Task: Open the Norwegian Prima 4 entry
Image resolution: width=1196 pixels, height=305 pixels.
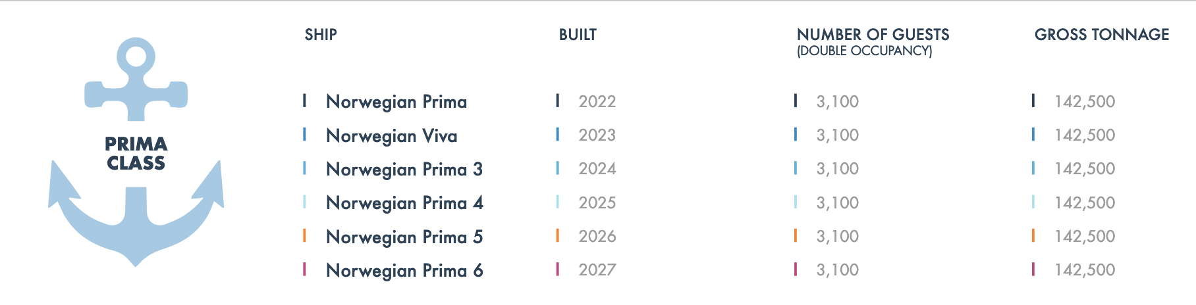Action: (x=404, y=203)
